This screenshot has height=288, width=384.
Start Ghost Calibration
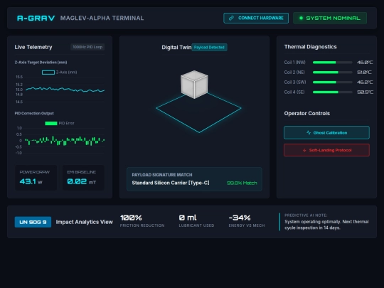tap(326, 133)
